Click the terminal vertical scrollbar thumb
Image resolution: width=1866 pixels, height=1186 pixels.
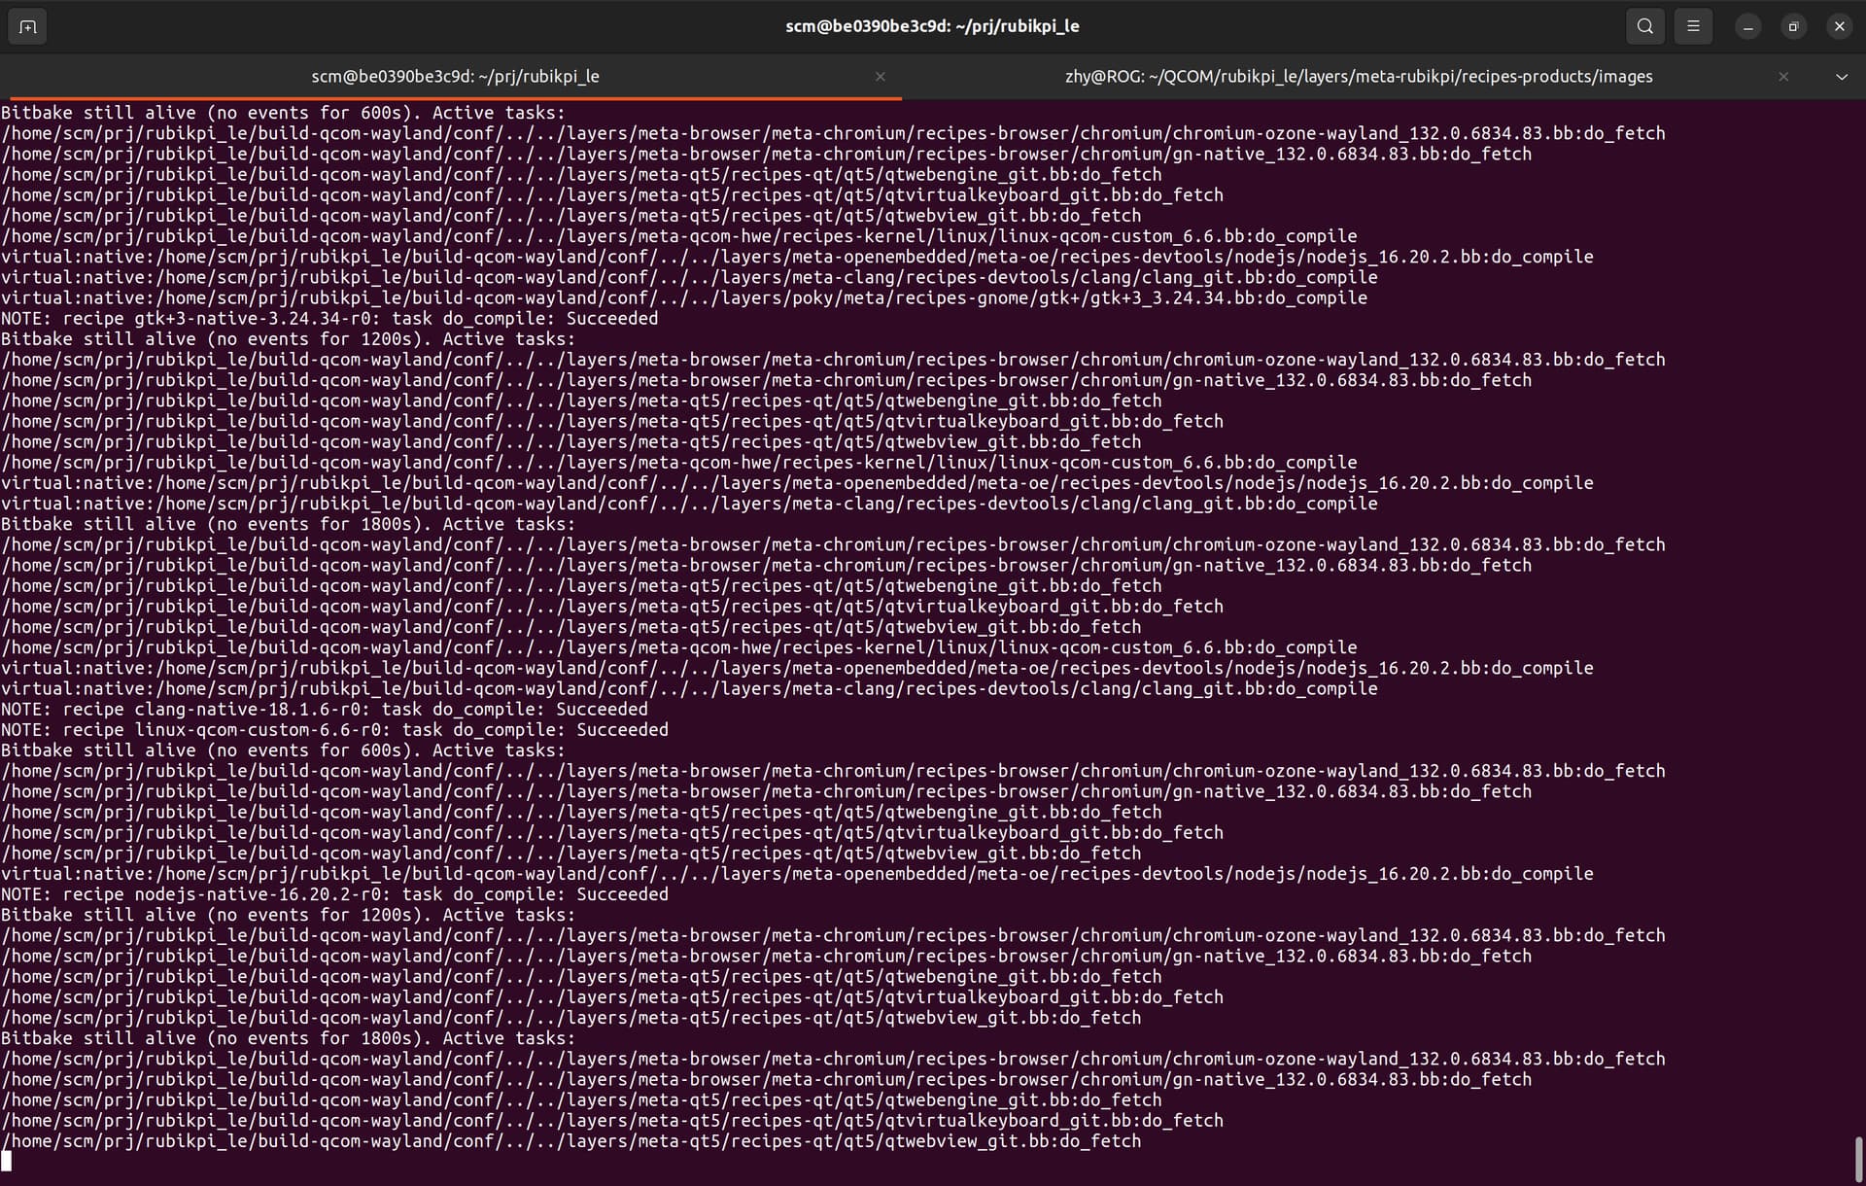(x=1858, y=1158)
